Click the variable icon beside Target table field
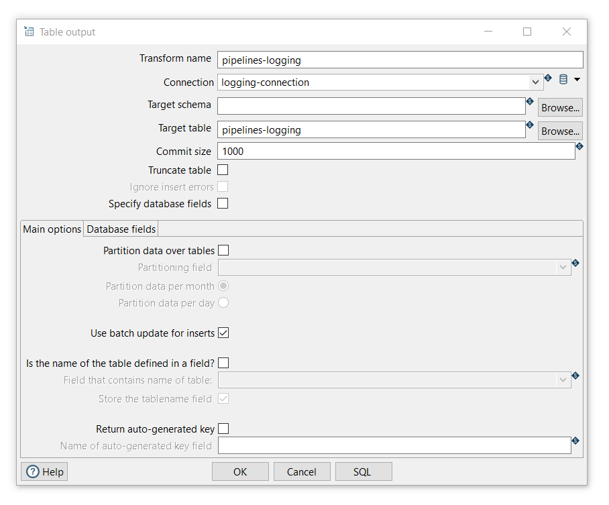 point(530,125)
